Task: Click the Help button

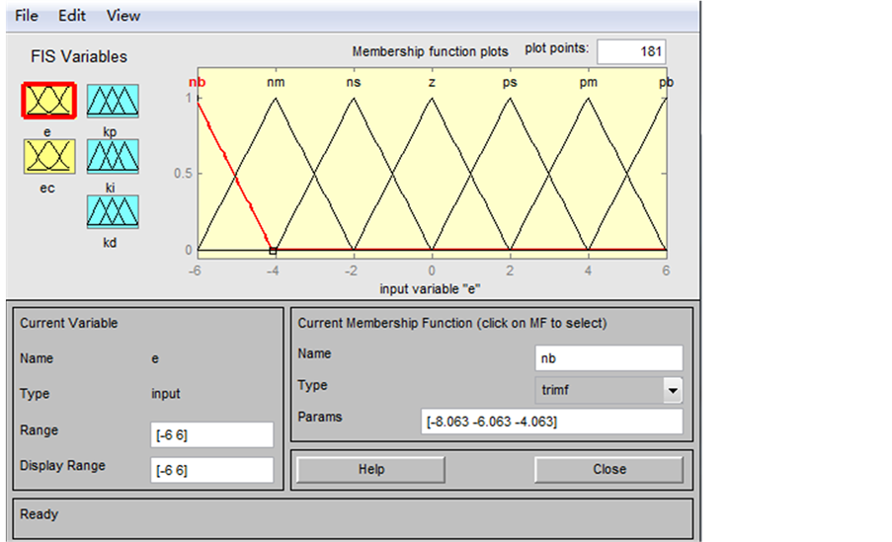Action: point(370,469)
